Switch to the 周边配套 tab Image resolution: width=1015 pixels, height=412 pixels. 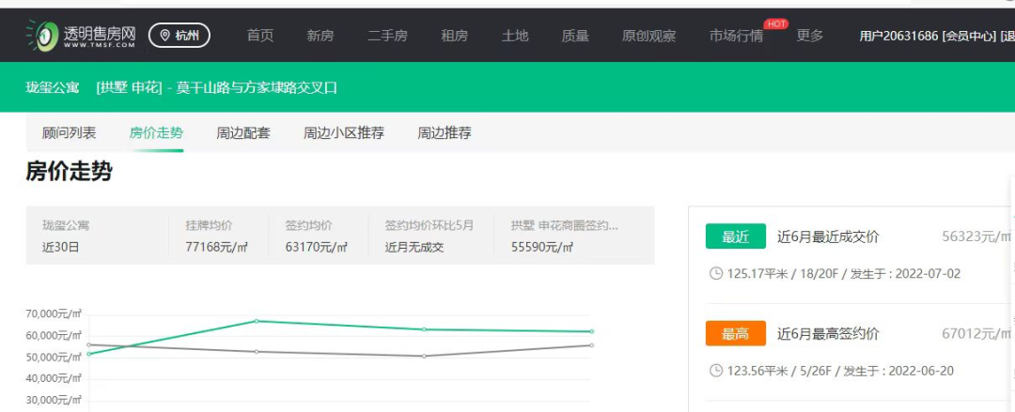click(243, 133)
